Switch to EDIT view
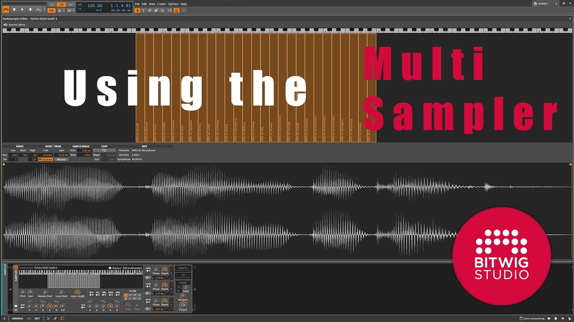 click(37, 318)
